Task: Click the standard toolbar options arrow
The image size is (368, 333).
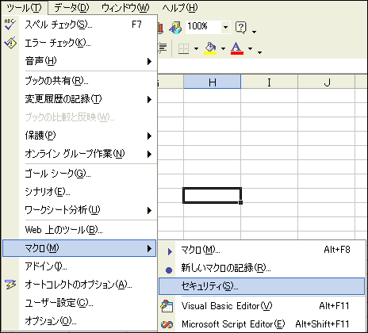Action: coord(255,32)
